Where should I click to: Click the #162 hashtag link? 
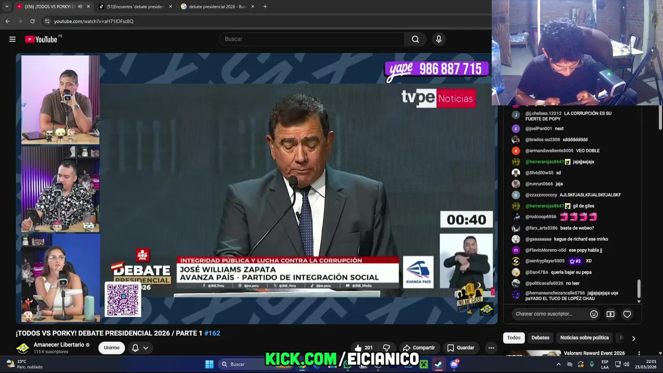coord(212,333)
